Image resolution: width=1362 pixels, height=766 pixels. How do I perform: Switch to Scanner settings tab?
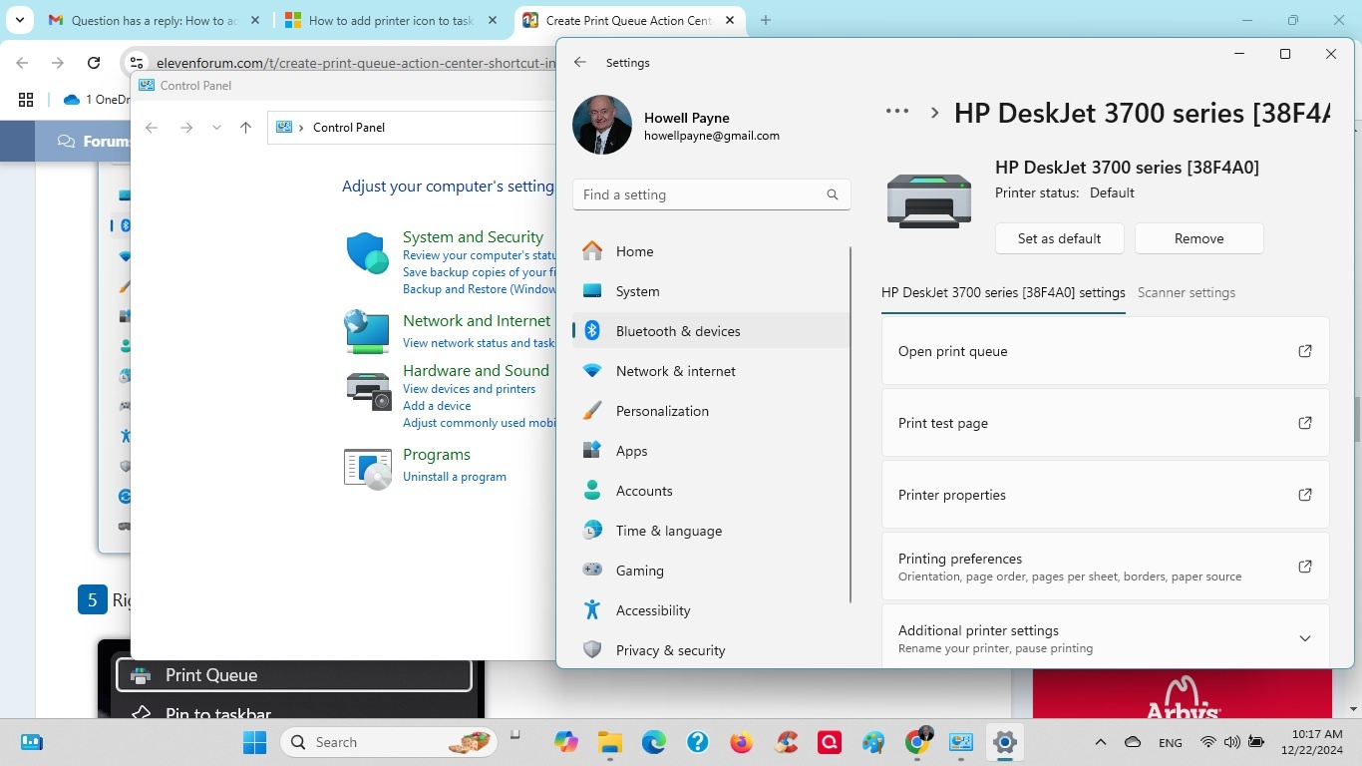(x=1187, y=292)
